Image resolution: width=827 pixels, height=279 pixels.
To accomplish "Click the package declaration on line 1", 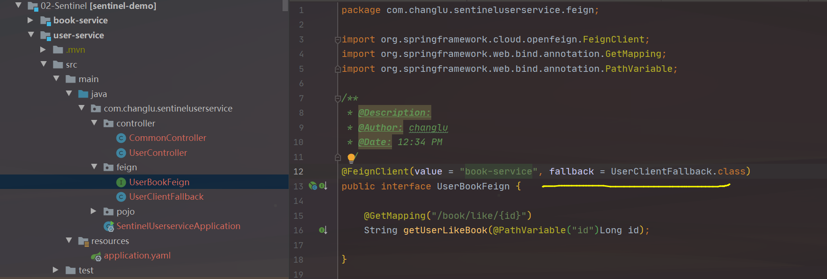I will (x=470, y=10).
